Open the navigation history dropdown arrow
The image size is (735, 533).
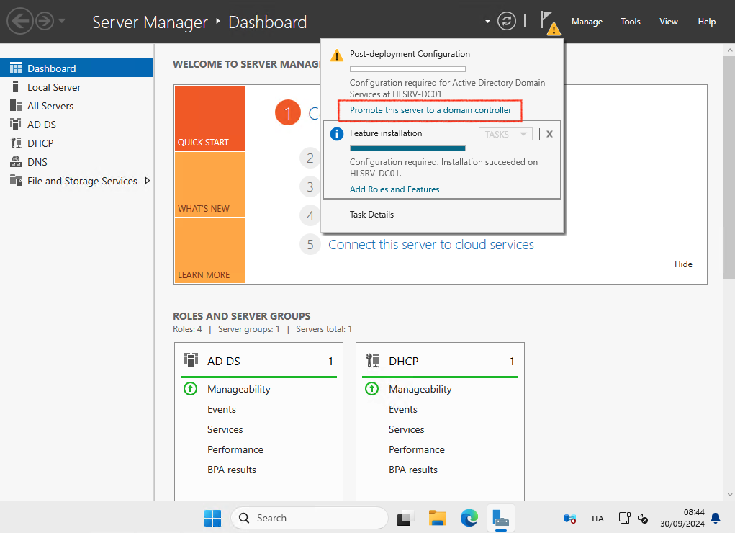[62, 22]
